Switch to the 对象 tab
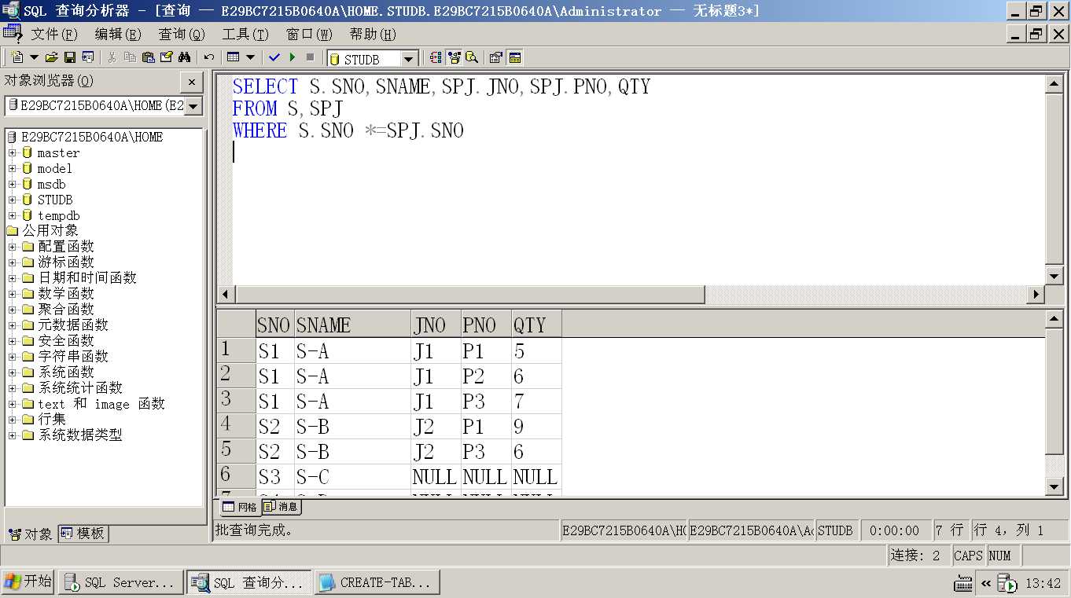The width and height of the screenshot is (1071, 598). 31,534
